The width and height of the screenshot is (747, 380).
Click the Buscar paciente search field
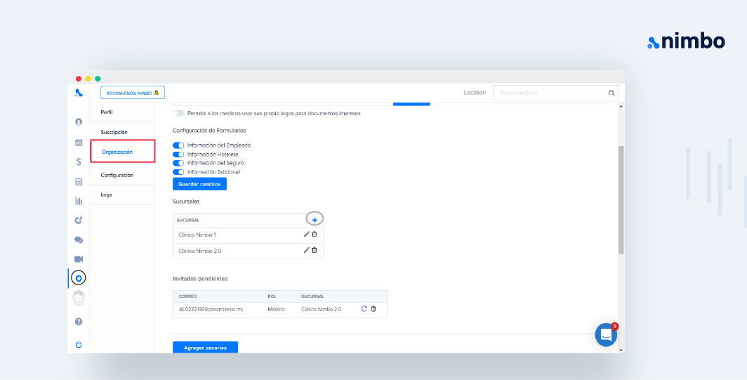pyautogui.click(x=556, y=93)
